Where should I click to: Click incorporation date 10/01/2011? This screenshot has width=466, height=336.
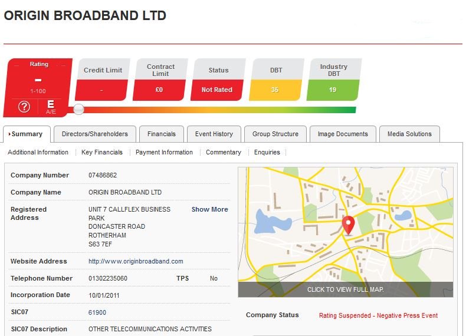(x=104, y=295)
